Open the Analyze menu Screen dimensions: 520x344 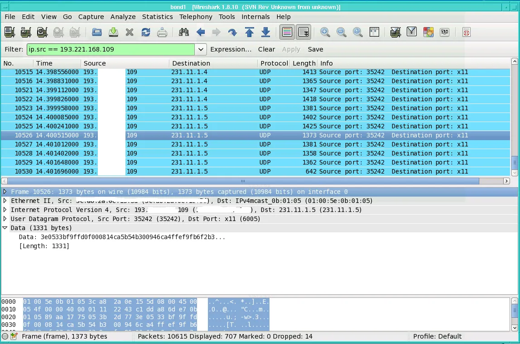point(123,17)
